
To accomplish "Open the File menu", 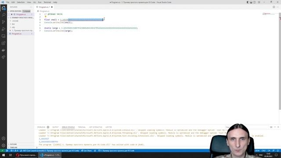I will [x=8, y=2].
